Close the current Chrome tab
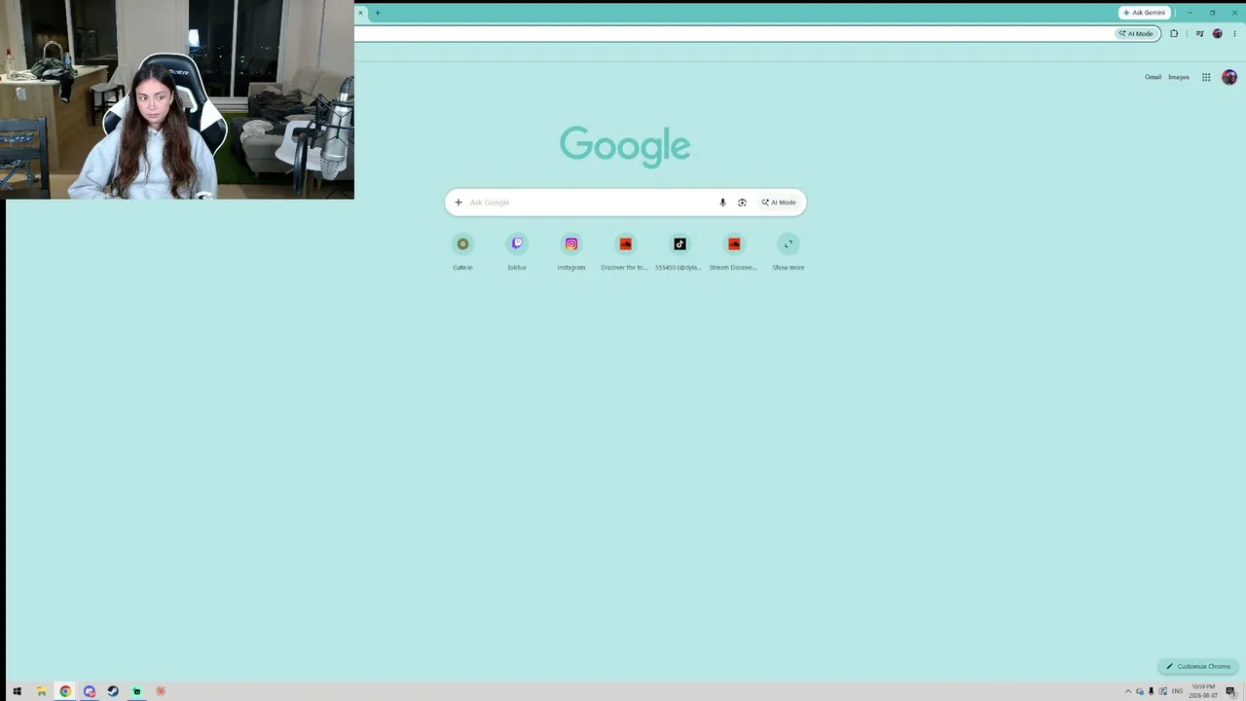This screenshot has width=1246, height=701. click(360, 13)
